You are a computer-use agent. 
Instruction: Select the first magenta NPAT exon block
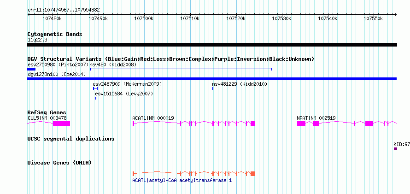301,123
